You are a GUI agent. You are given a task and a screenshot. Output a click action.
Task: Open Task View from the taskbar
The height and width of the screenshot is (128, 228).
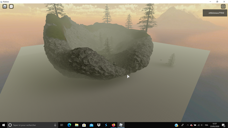click(62, 125)
